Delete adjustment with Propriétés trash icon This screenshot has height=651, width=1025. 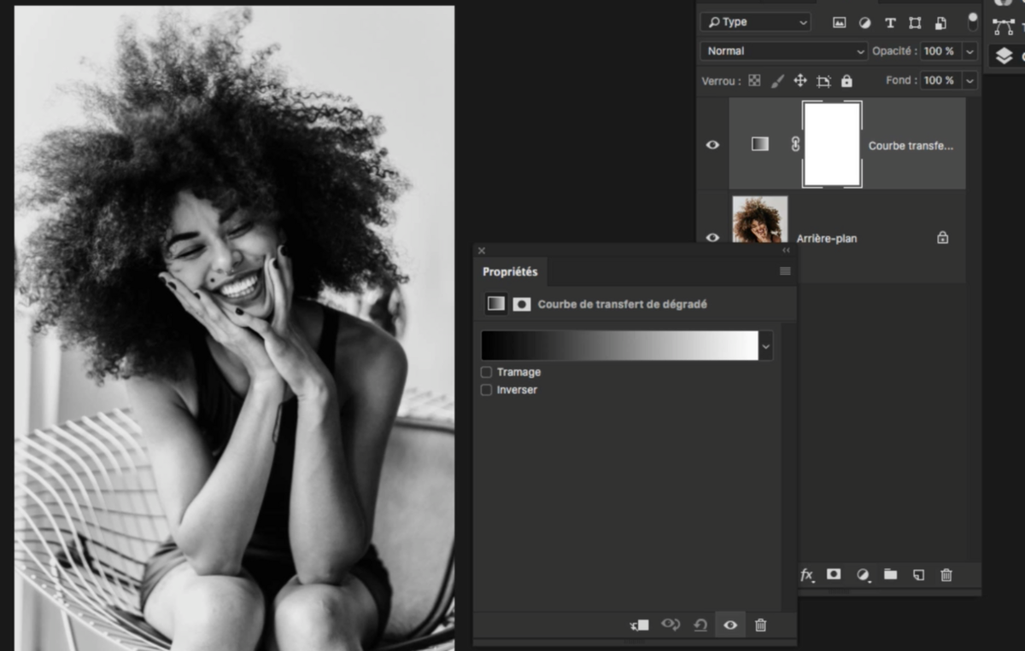[760, 625]
